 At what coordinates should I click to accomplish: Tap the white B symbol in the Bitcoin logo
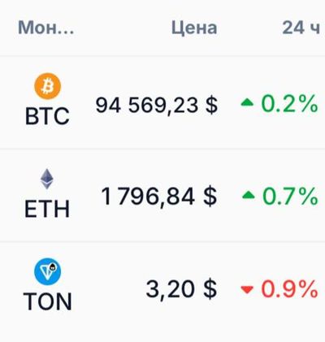(48, 87)
